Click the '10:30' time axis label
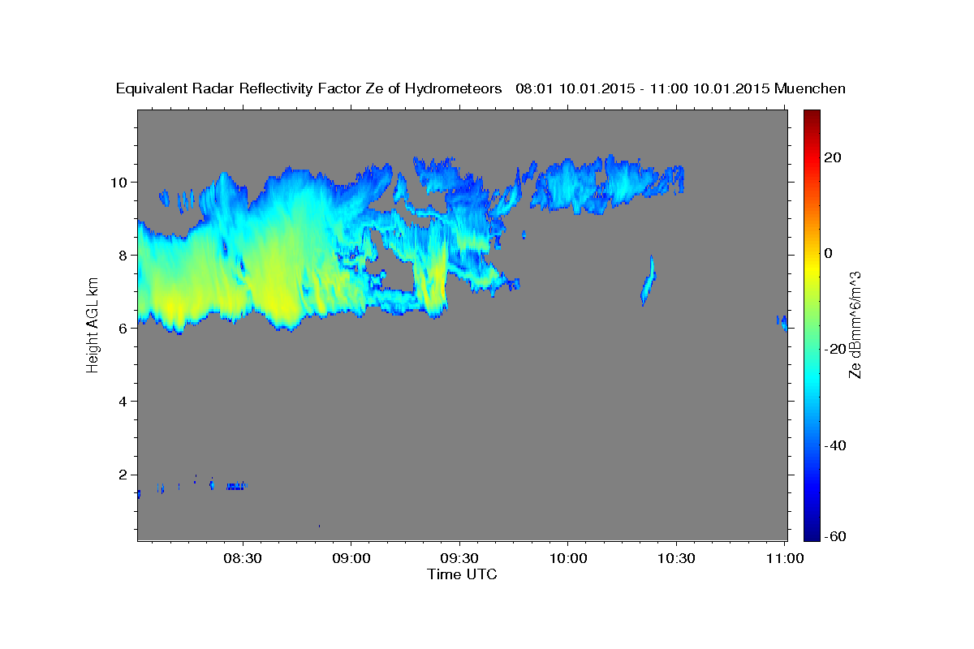This screenshot has width=974, height=649. (675, 558)
